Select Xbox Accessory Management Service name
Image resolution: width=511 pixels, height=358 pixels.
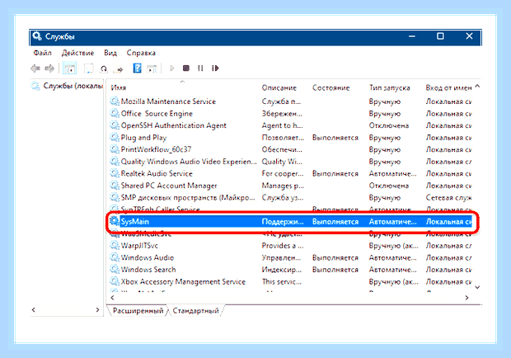[183, 282]
